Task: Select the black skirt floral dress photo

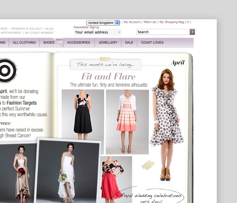Action: pyautogui.click(x=83, y=114)
